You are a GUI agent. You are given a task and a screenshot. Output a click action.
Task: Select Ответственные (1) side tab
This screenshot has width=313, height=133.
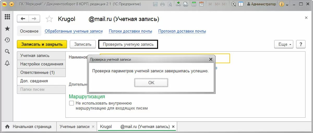pos(41,72)
